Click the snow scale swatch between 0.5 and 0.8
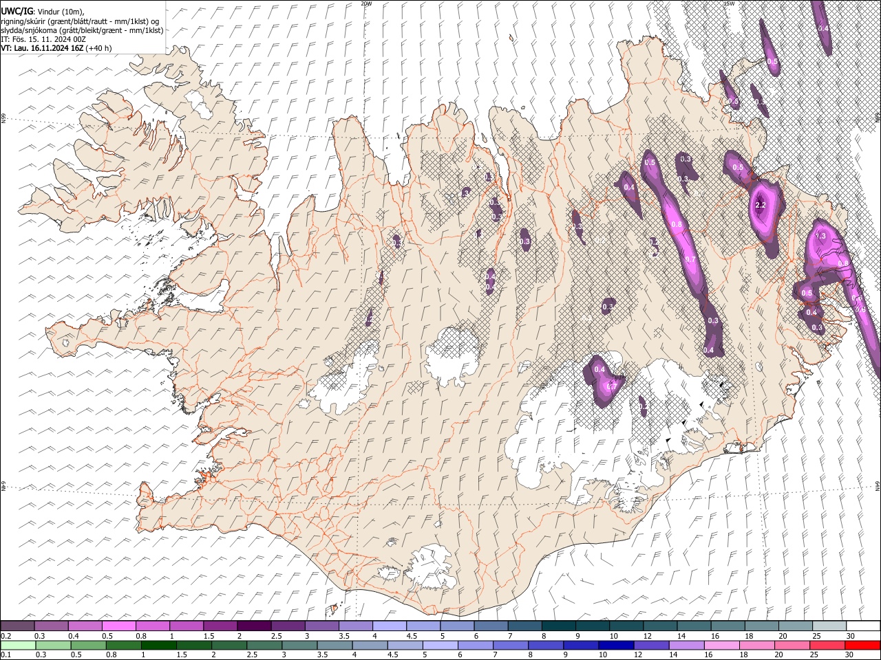Viewport: 881px width, 660px height. [x=119, y=626]
